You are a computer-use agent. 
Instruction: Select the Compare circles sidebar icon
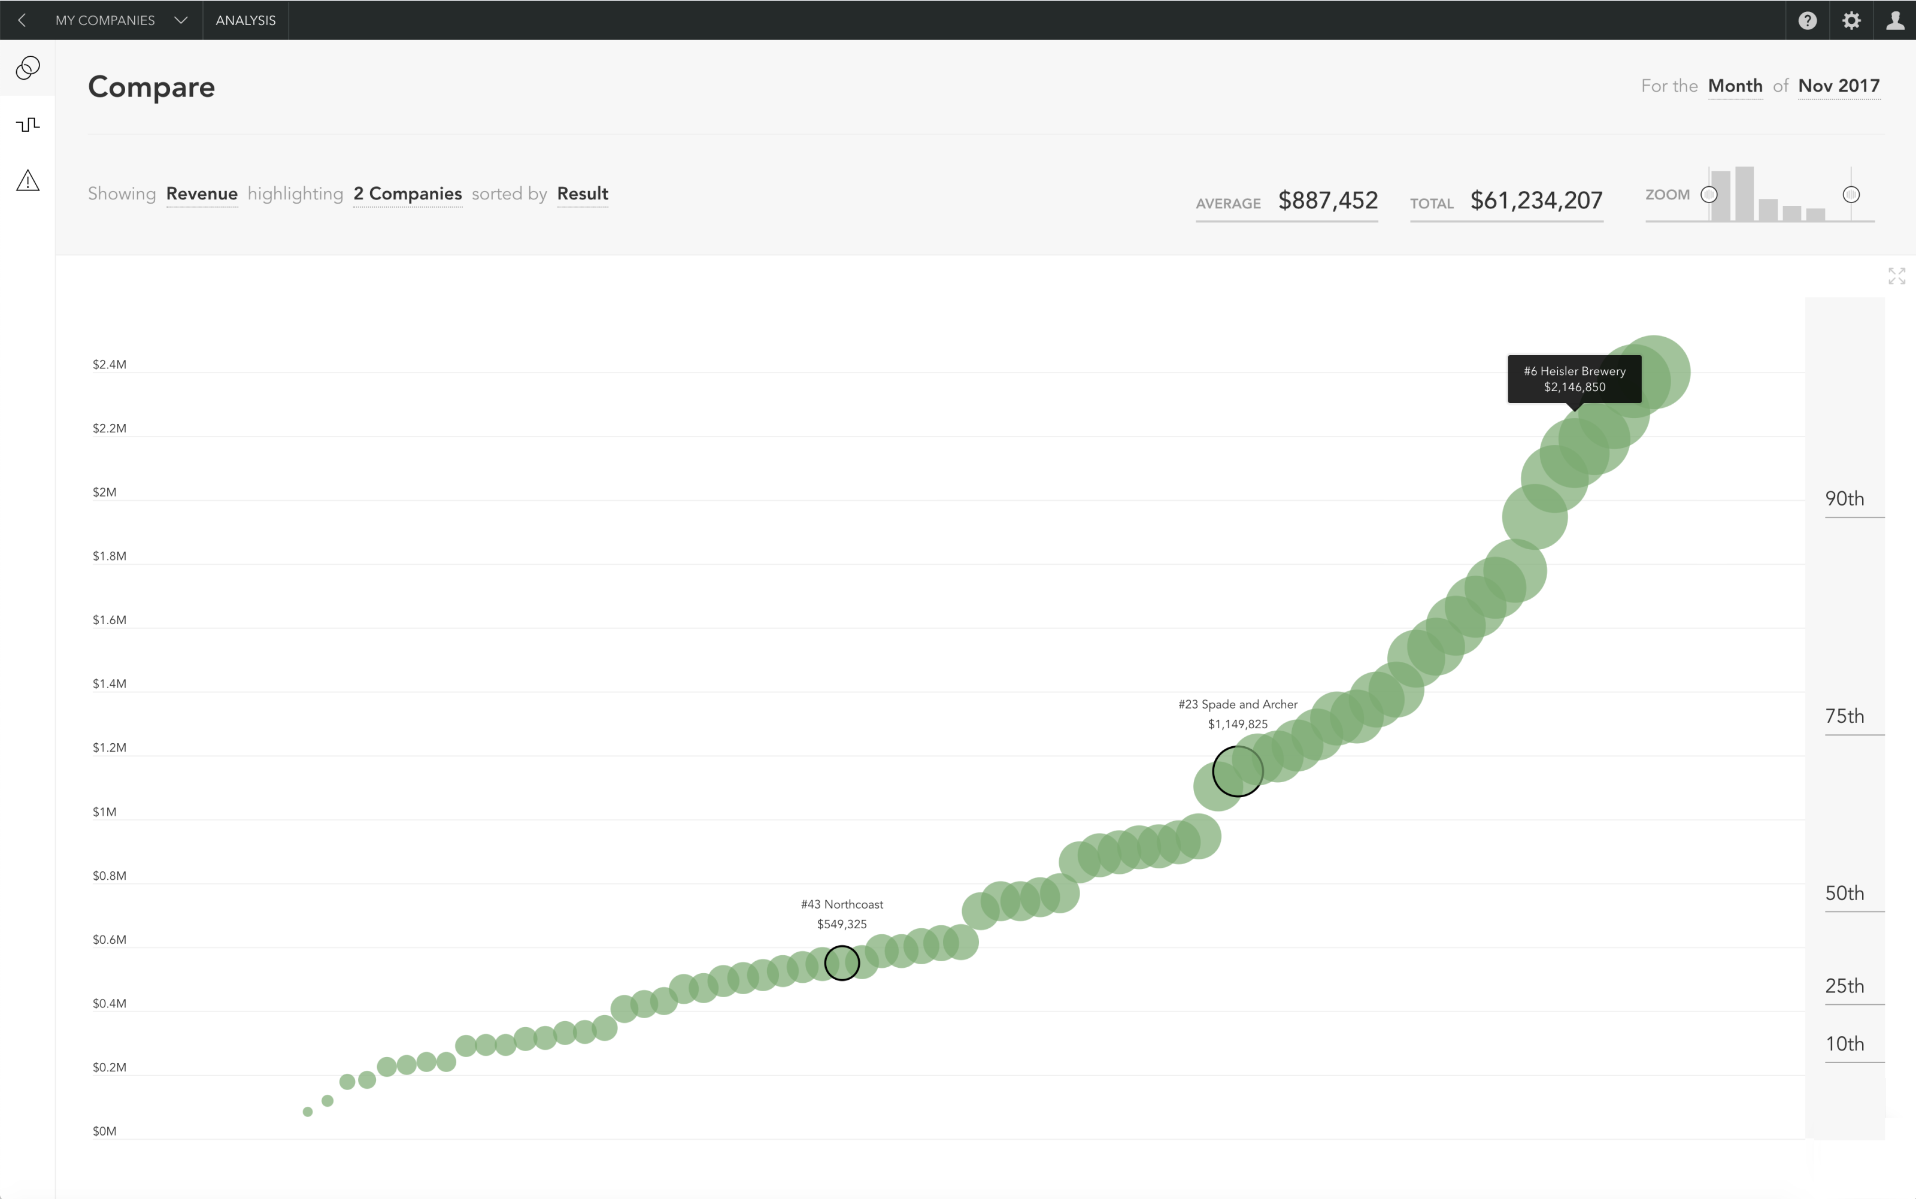click(x=28, y=68)
